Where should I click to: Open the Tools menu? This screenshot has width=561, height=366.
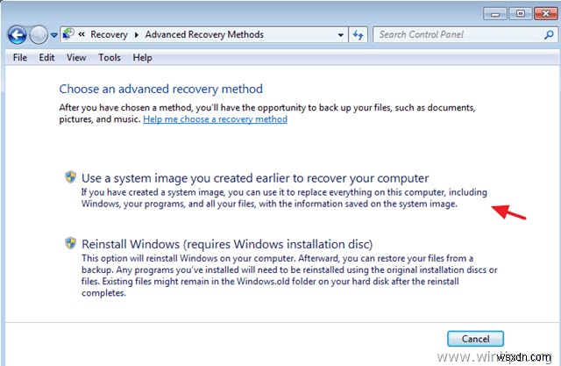point(110,58)
